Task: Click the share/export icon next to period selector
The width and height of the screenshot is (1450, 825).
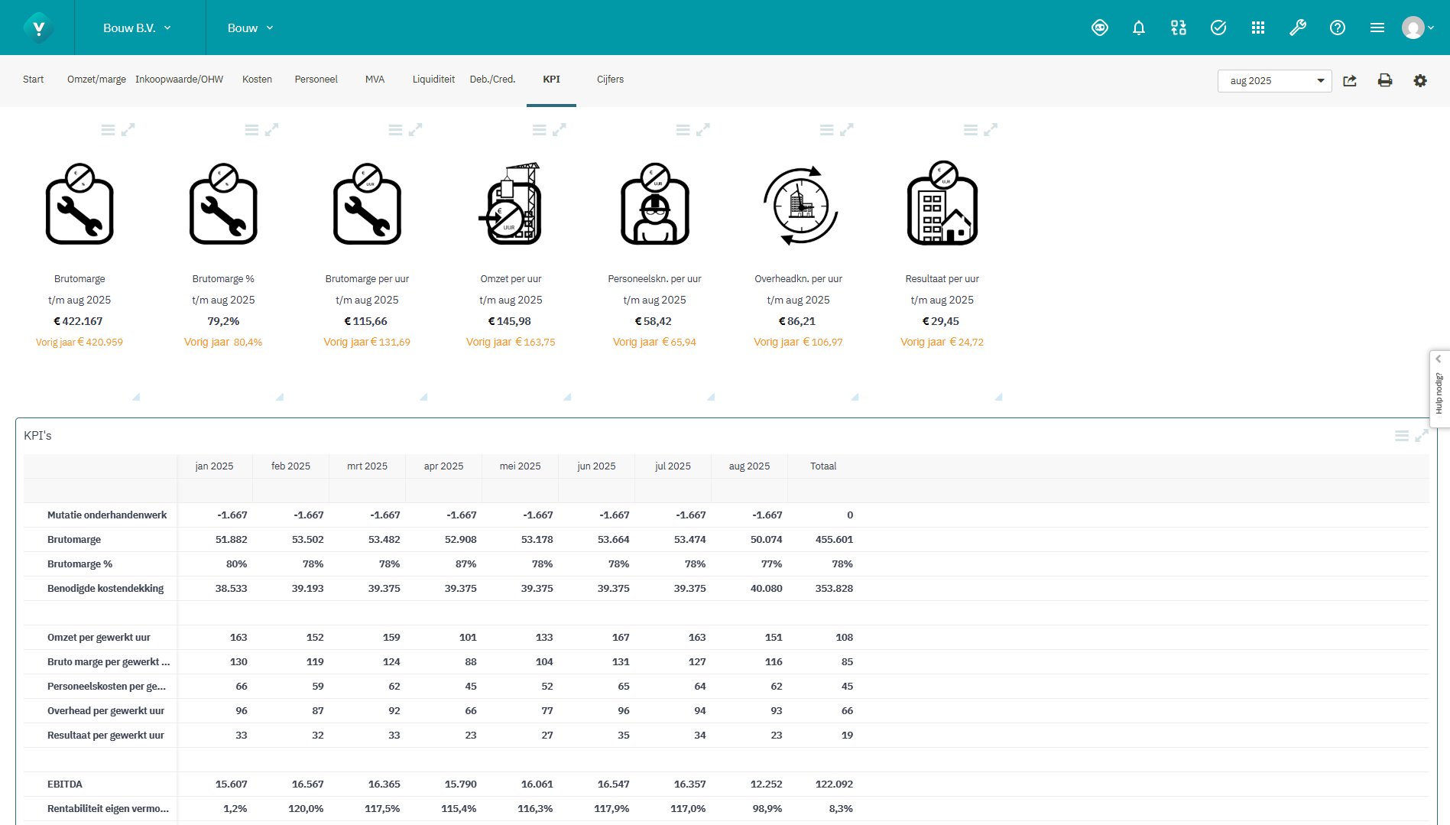Action: tap(1350, 80)
